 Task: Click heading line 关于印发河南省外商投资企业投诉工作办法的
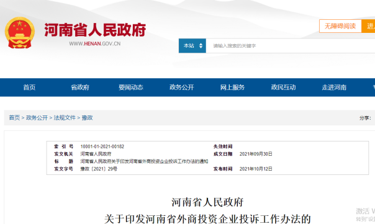point(207,219)
